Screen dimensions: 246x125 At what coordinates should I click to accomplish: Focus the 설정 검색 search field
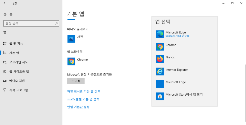coord(31,23)
